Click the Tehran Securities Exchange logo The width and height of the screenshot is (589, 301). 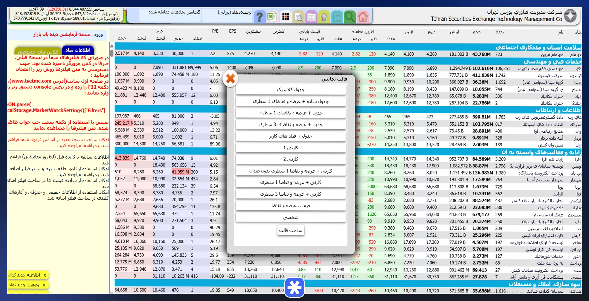(571, 16)
